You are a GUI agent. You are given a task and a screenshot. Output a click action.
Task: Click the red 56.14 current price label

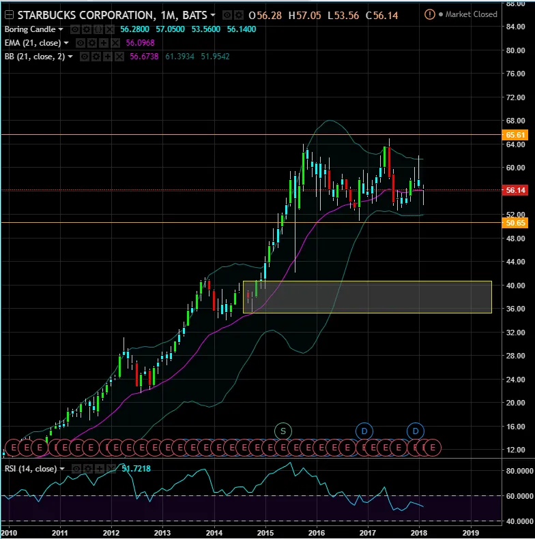pyautogui.click(x=515, y=190)
